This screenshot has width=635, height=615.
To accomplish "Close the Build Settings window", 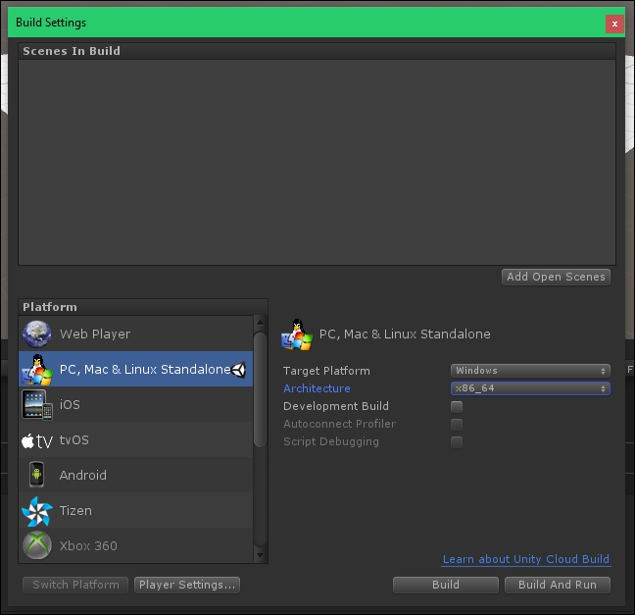I will [x=614, y=24].
